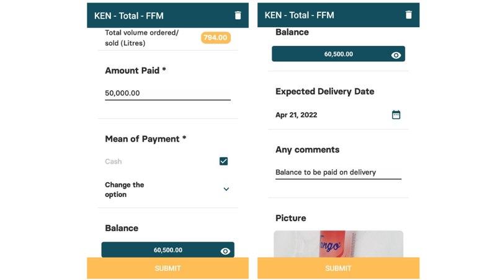Click the Change the option label

pos(125,190)
